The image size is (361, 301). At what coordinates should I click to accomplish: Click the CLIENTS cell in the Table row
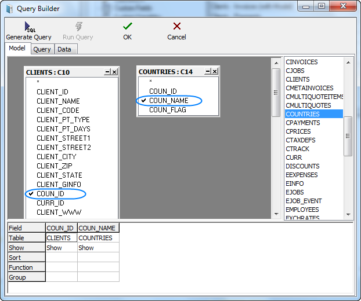[62, 238]
